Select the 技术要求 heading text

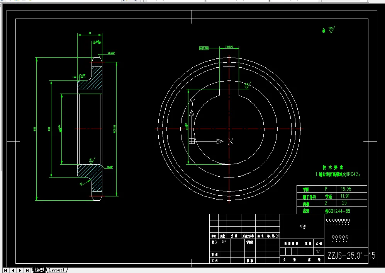click(x=333, y=167)
